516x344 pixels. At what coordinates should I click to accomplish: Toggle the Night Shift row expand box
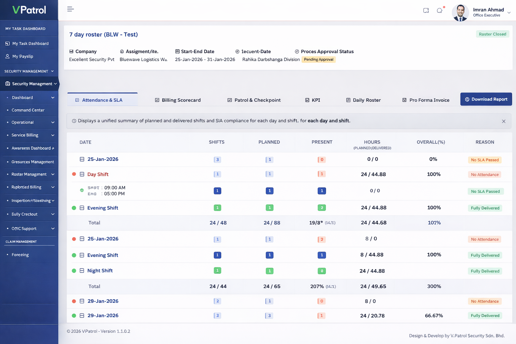pyautogui.click(x=82, y=271)
